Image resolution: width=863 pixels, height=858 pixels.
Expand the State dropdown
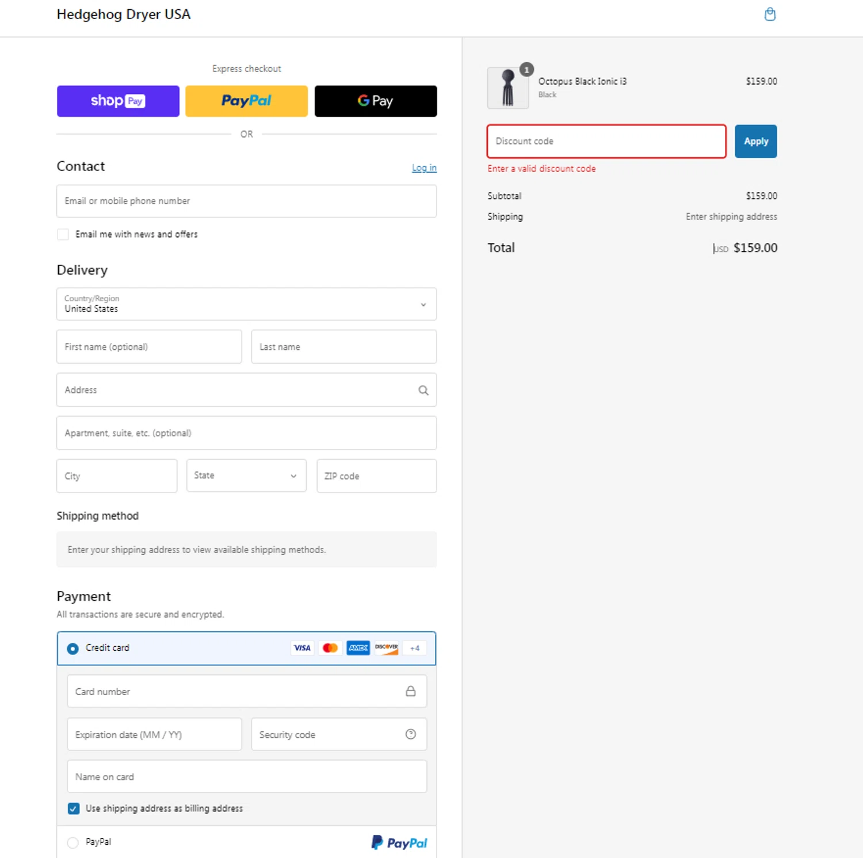pyautogui.click(x=246, y=476)
